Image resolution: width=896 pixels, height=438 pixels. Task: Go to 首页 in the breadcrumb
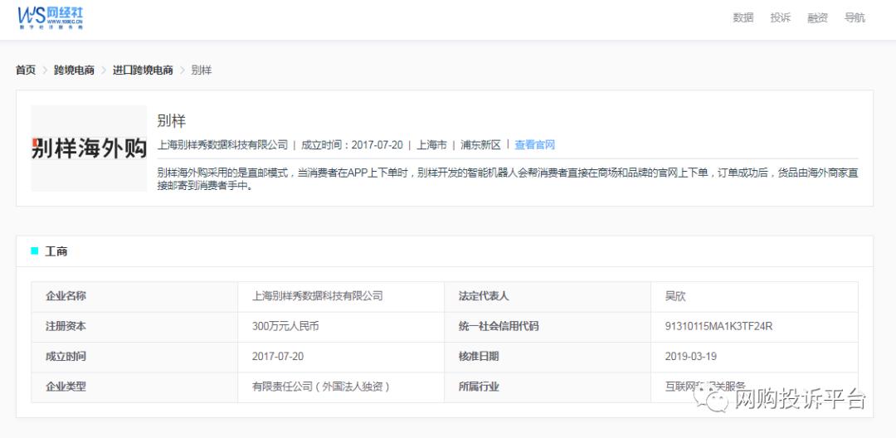[26, 71]
